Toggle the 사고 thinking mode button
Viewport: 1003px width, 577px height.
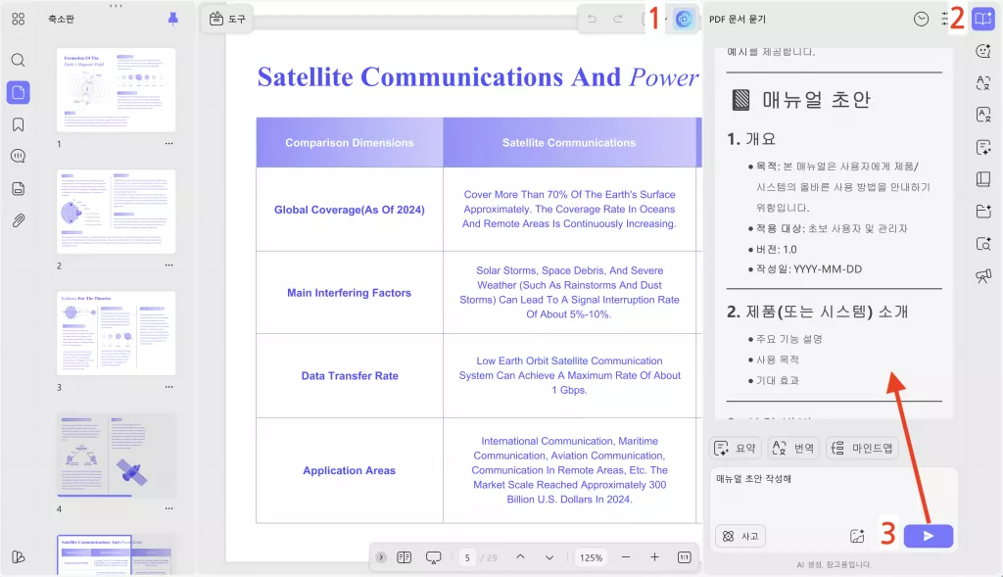pyautogui.click(x=740, y=536)
